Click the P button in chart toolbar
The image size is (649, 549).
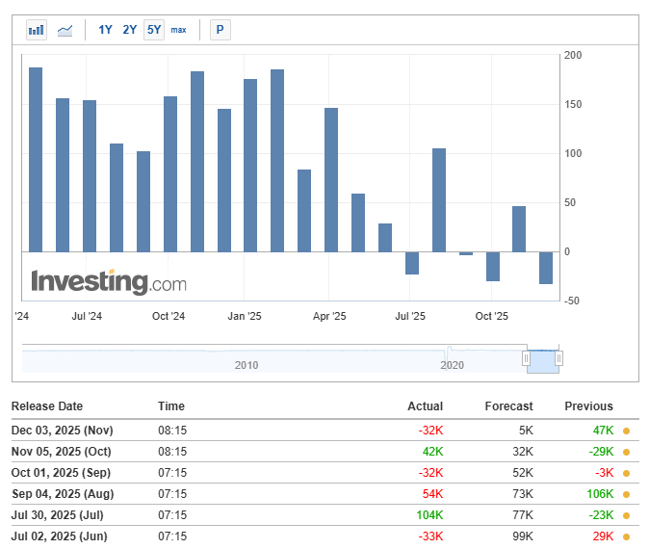[220, 30]
